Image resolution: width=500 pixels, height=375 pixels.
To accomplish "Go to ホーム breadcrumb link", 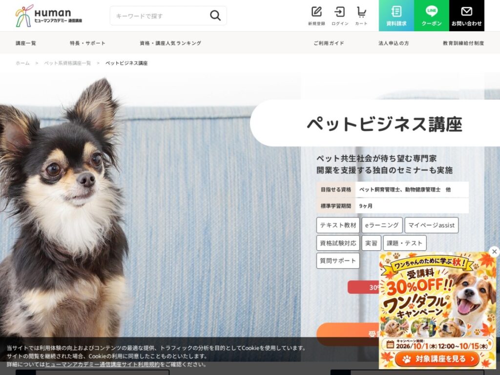I will [x=22, y=63].
